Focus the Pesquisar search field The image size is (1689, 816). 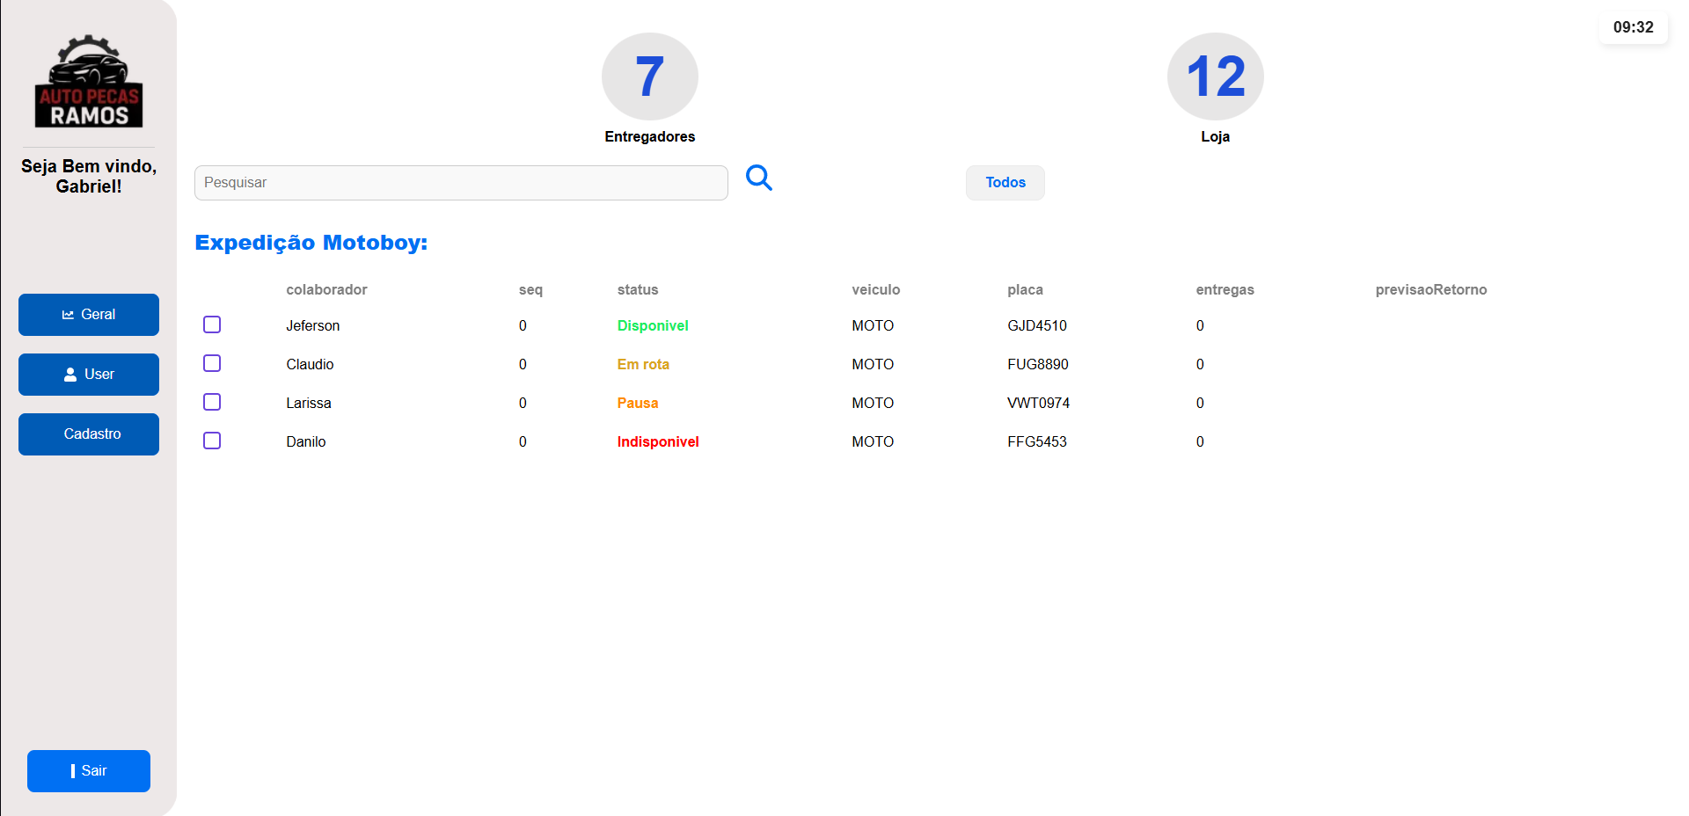(461, 183)
